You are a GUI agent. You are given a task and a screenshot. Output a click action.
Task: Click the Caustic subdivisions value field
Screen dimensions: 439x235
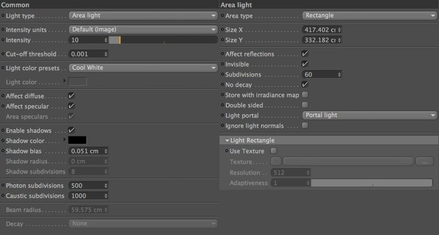pos(86,196)
